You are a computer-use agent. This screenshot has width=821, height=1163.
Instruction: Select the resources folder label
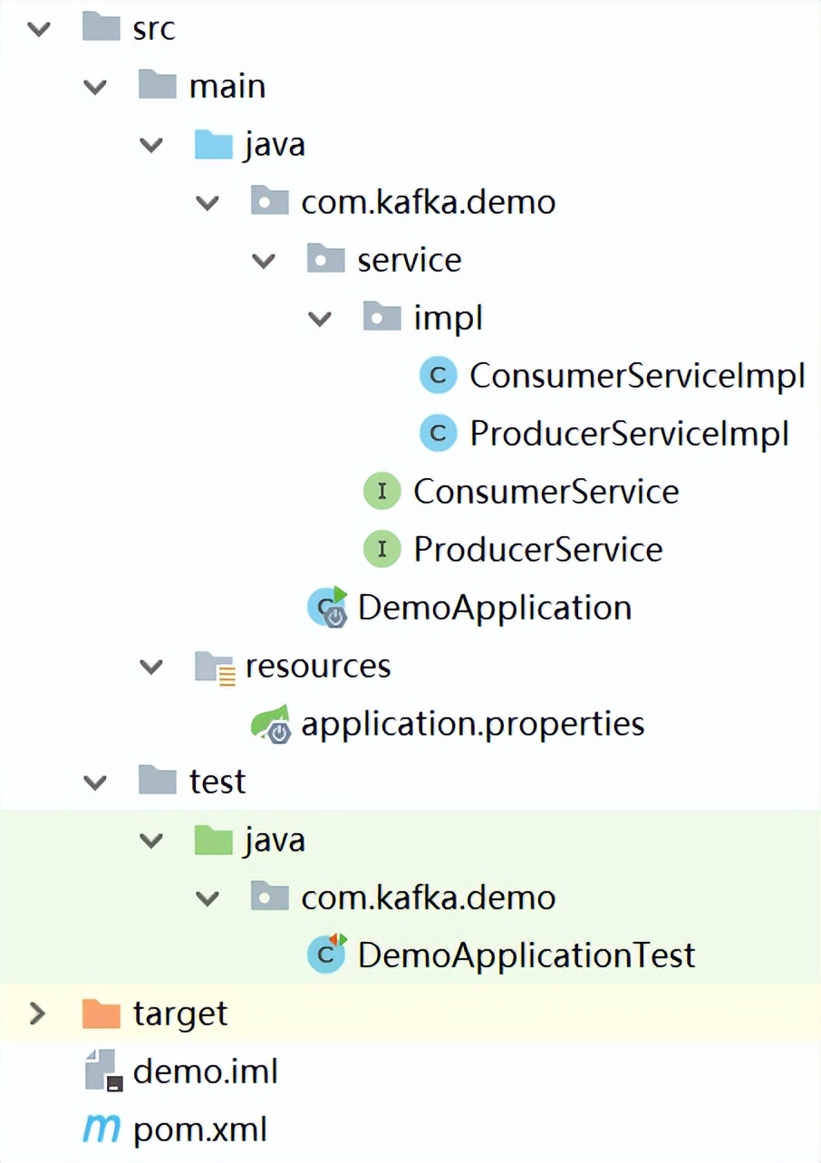(318, 667)
